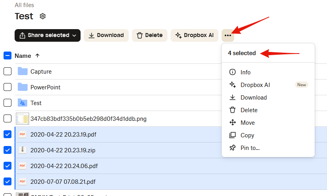The width and height of the screenshot is (327, 196).
Task: Click zip archive icon of 2020-04-22 20.23.19.zip
Action: click(23, 150)
